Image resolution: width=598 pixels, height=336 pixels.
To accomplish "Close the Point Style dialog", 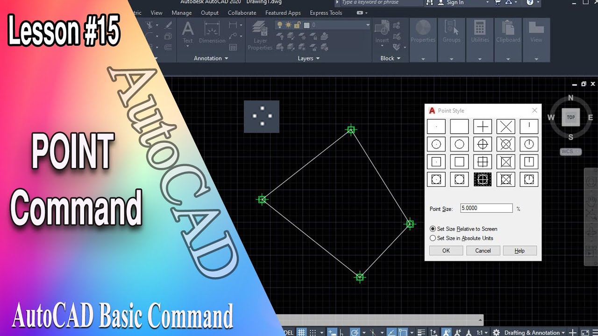I will tap(534, 111).
